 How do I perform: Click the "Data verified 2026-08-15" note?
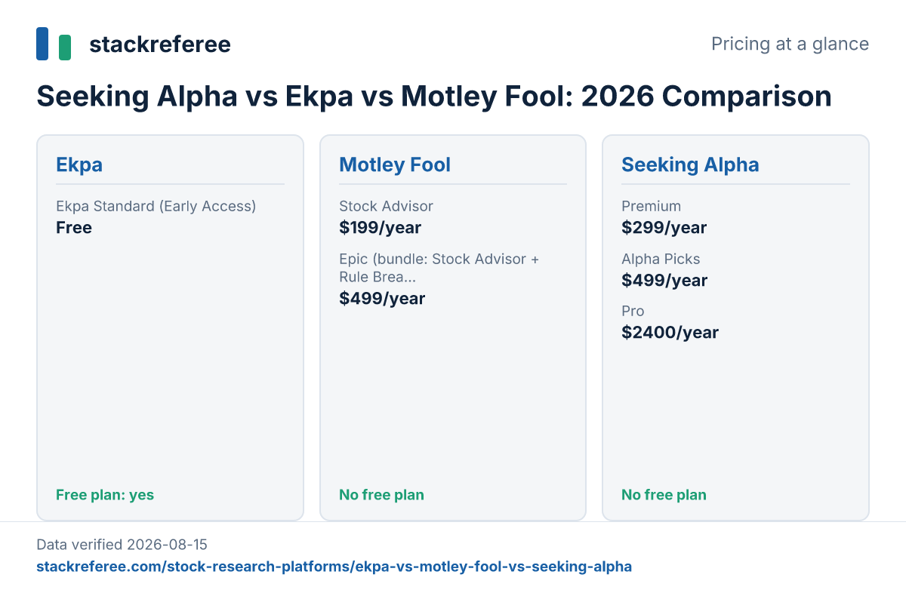[122, 544]
